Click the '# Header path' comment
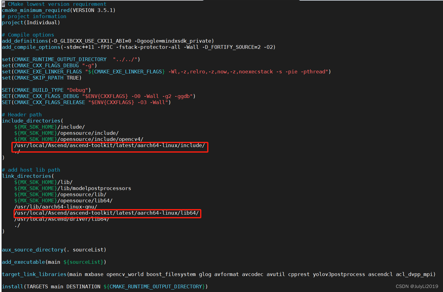 pyautogui.click(x=22, y=115)
